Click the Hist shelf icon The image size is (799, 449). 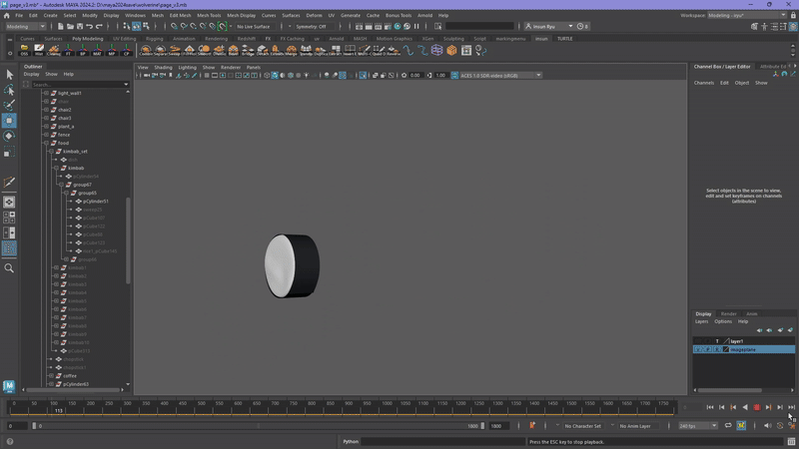pos(39,50)
